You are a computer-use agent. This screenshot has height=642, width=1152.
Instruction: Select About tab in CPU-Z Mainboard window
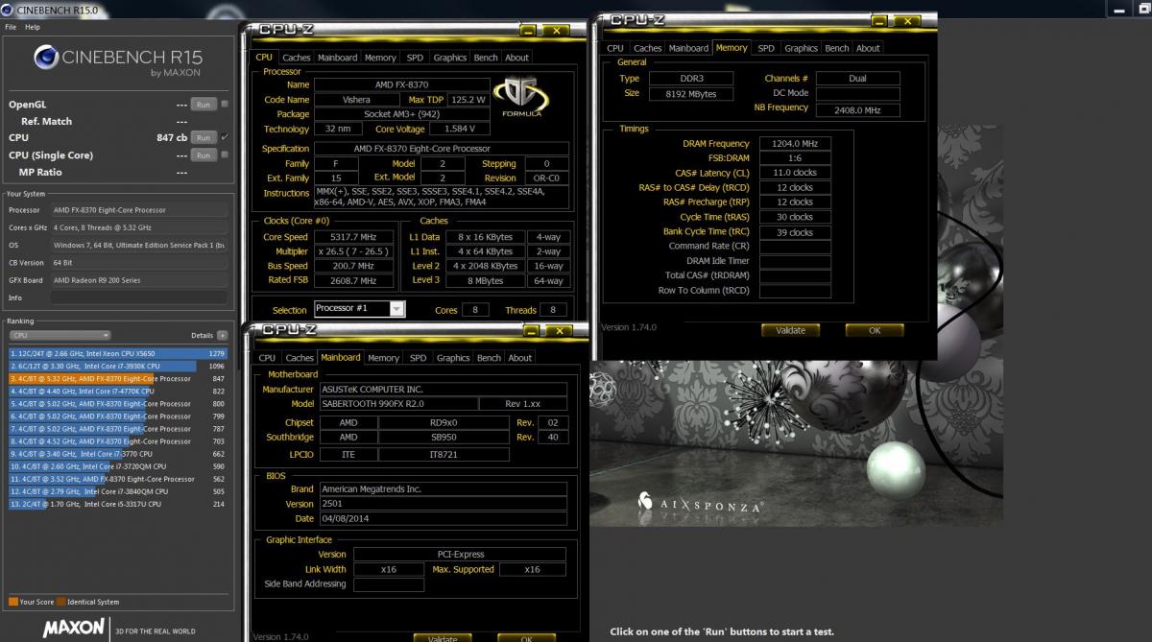point(520,358)
